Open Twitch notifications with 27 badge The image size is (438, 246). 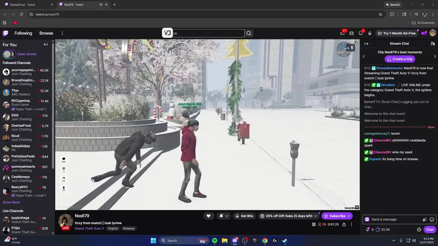click(x=343, y=33)
